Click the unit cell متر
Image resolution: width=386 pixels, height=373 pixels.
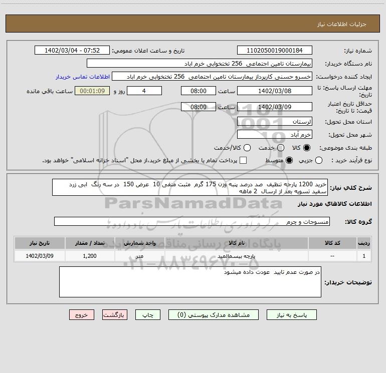point(139,256)
